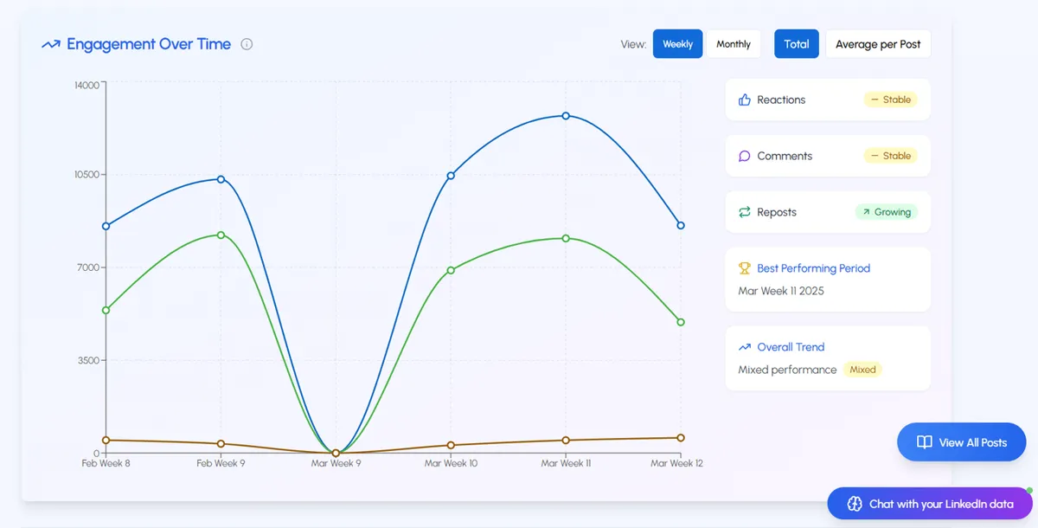1038x528 pixels.
Task: Click the speech bubble Comments icon
Action: pyautogui.click(x=744, y=156)
